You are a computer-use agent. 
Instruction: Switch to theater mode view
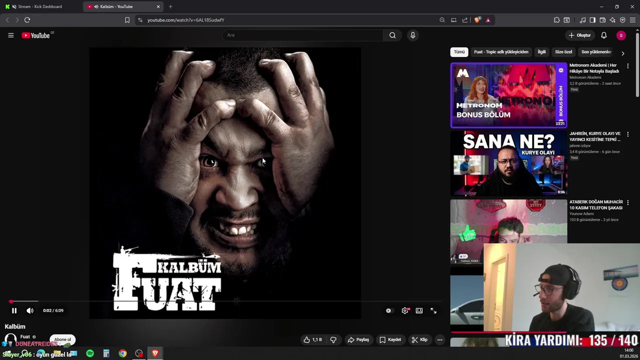click(x=419, y=310)
